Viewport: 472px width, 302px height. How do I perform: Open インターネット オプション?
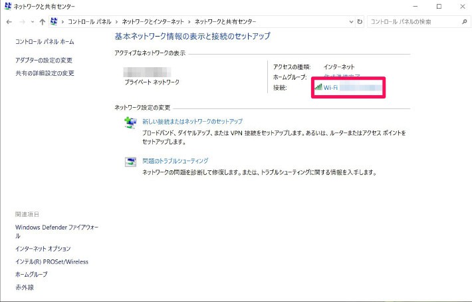(x=43, y=249)
